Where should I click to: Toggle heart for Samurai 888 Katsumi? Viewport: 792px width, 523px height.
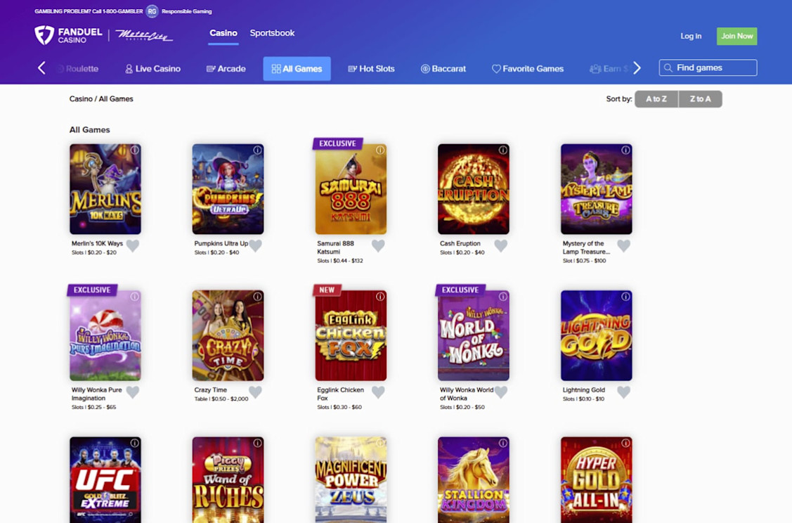378,245
